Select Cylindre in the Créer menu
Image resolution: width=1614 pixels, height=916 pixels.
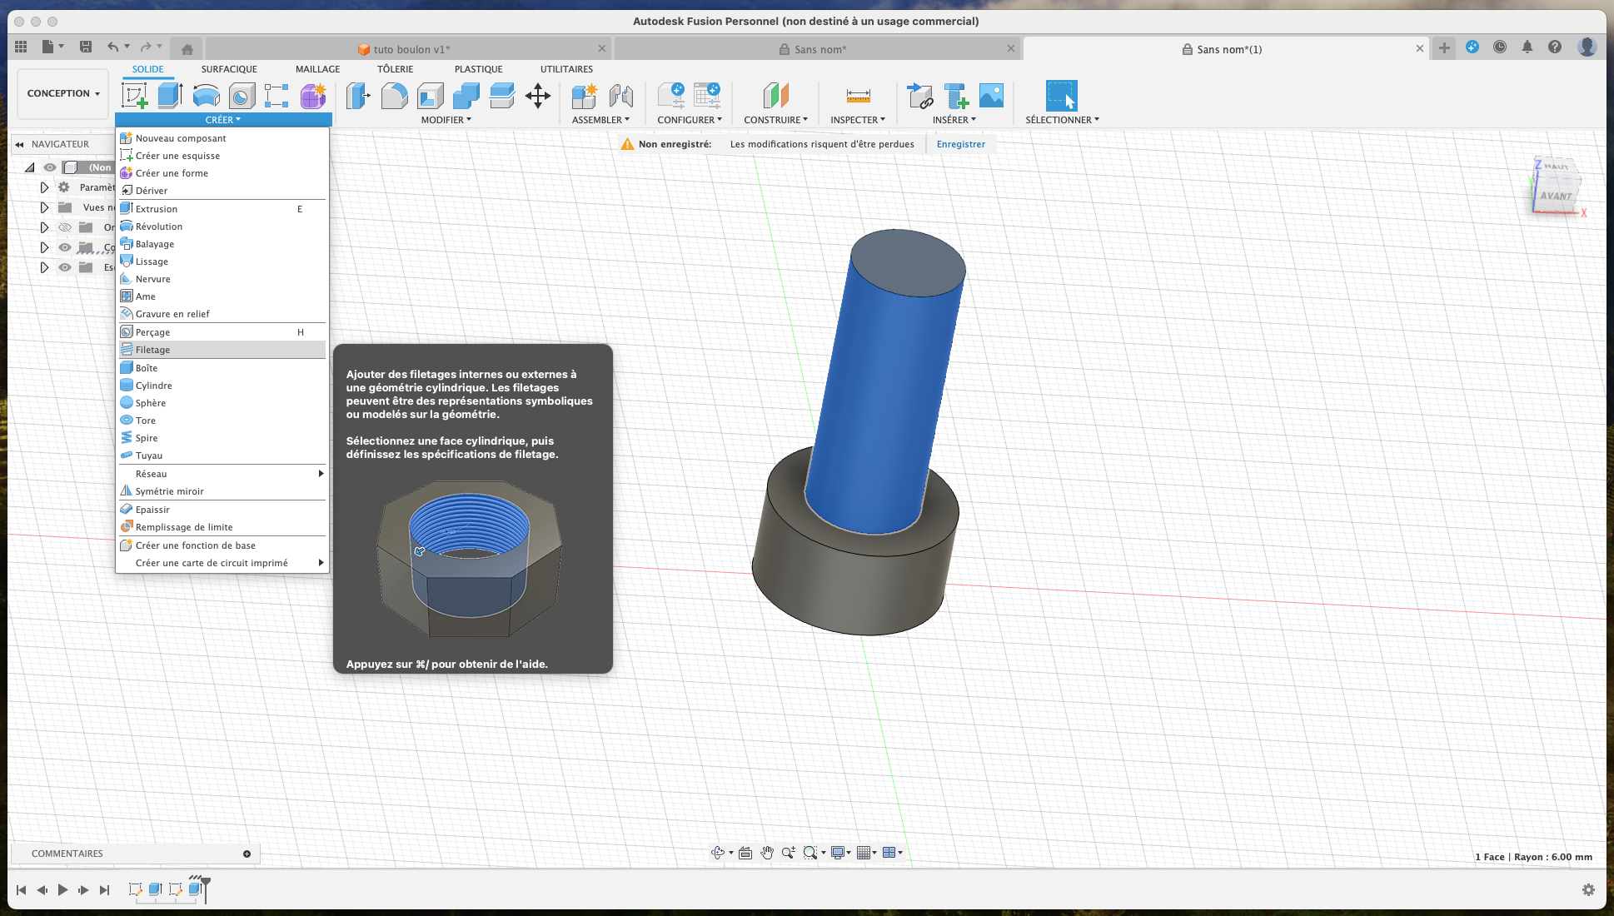(x=222, y=386)
